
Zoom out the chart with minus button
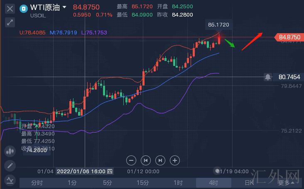(x=131, y=160)
